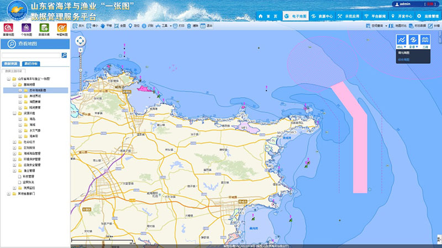
Task: Click the 时态数据 temporal data tool
Action: [418, 26]
